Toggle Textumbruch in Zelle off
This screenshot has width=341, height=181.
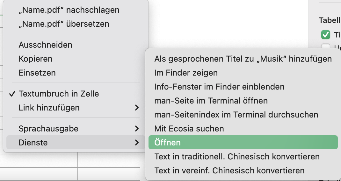click(59, 94)
